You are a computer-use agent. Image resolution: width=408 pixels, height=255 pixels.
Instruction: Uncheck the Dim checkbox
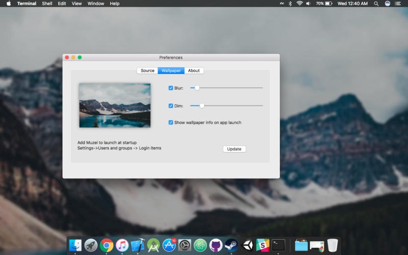171,106
